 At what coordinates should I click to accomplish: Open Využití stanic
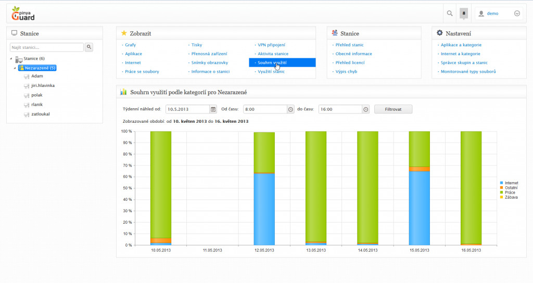[x=271, y=71]
